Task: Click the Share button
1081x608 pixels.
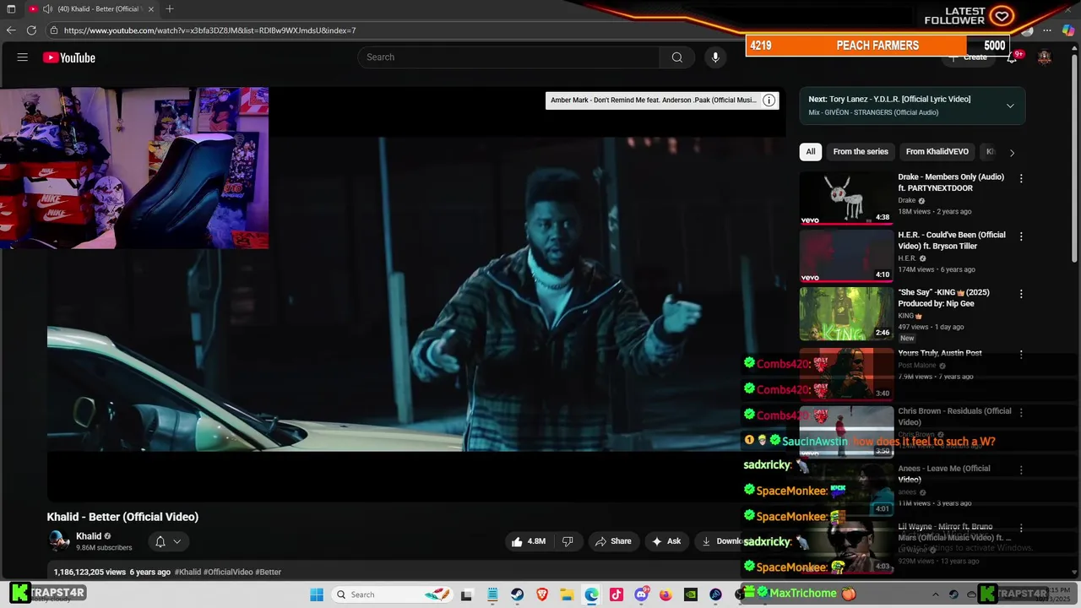Action: 612,541
